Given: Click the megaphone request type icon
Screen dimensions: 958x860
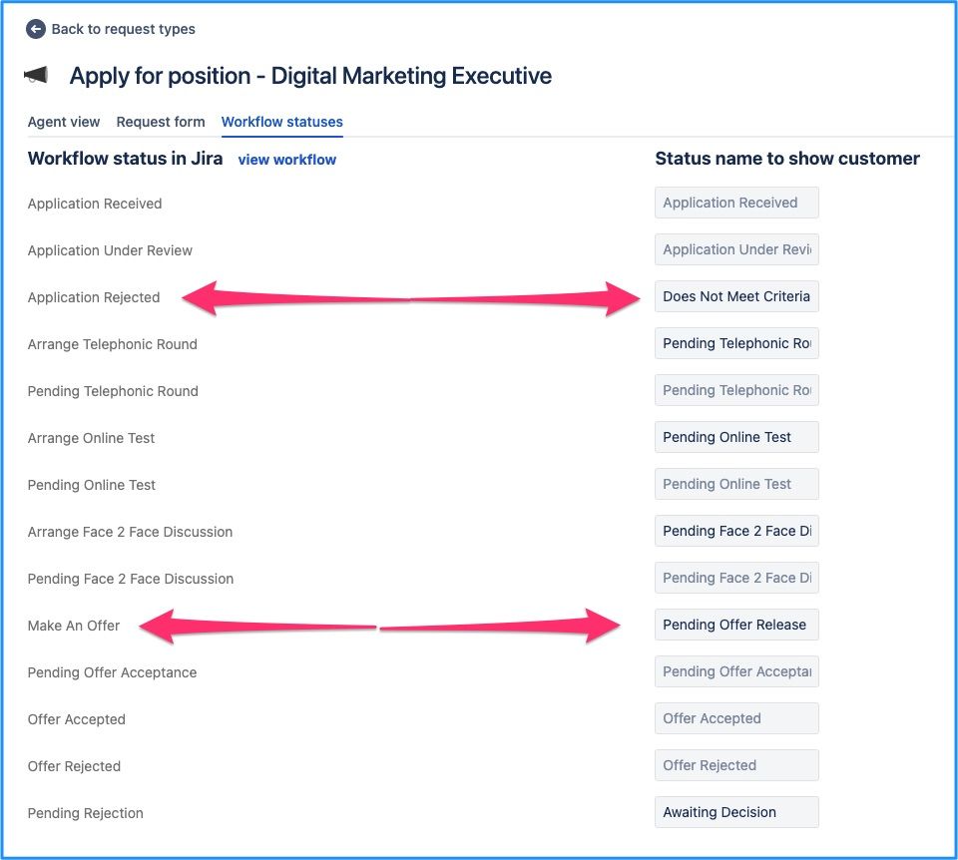Looking at the screenshot, I should (x=36, y=76).
